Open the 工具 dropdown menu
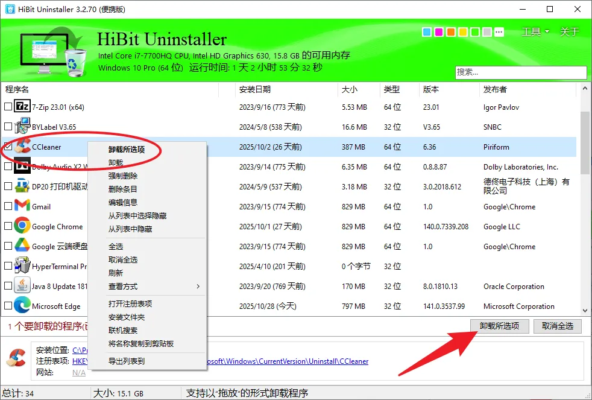Screen dimensions: 592x400 [535, 32]
